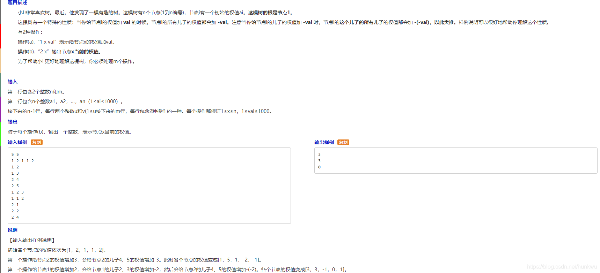Click the line 对于每个操作(b), 输出一个整数
Screen dimensions: 600x273
(x=70, y=132)
